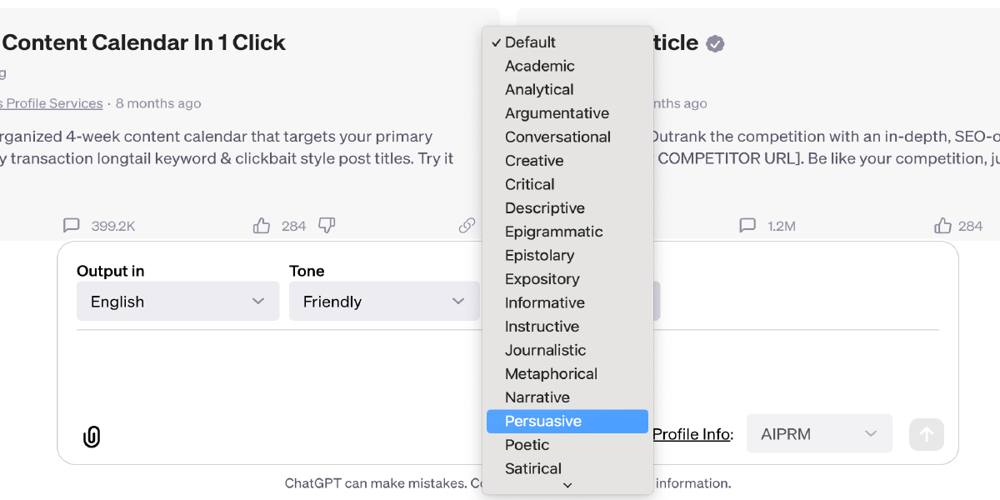Image resolution: width=1000 pixels, height=500 pixels.
Task: Pick the Conversational writing style
Action: [557, 137]
